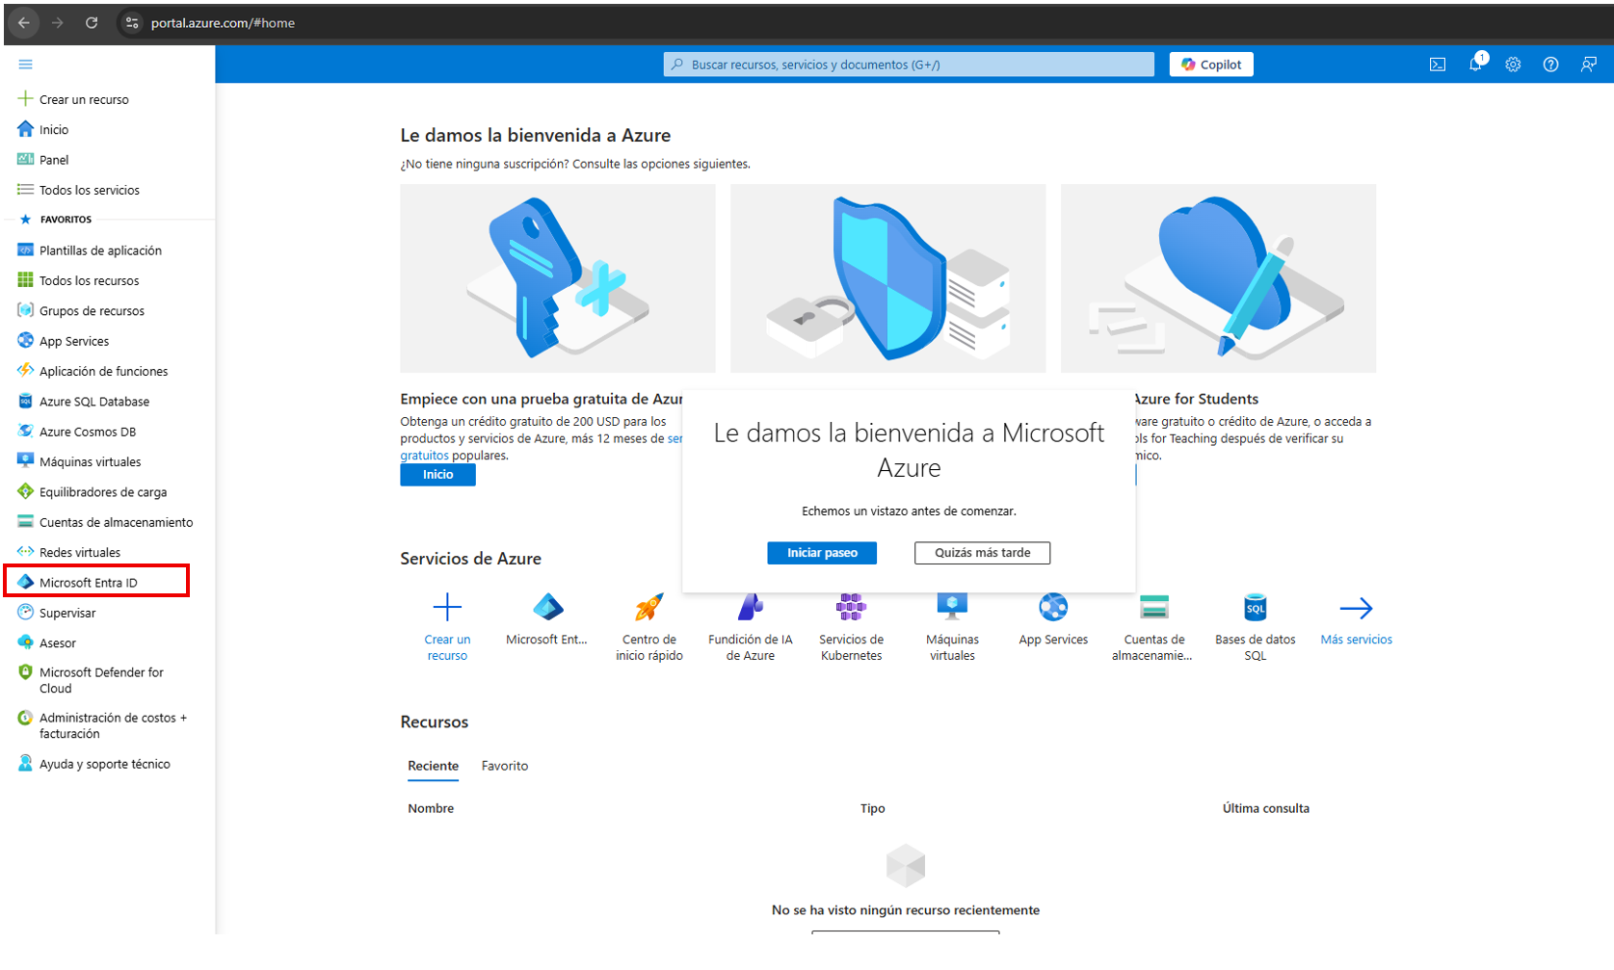Image resolution: width=1614 pixels, height=970 pixels.
Task: Open Bases de datos SQL service icon
Action: 1255,608
